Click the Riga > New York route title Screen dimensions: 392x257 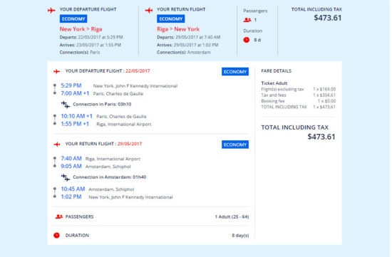click(178, 29)
